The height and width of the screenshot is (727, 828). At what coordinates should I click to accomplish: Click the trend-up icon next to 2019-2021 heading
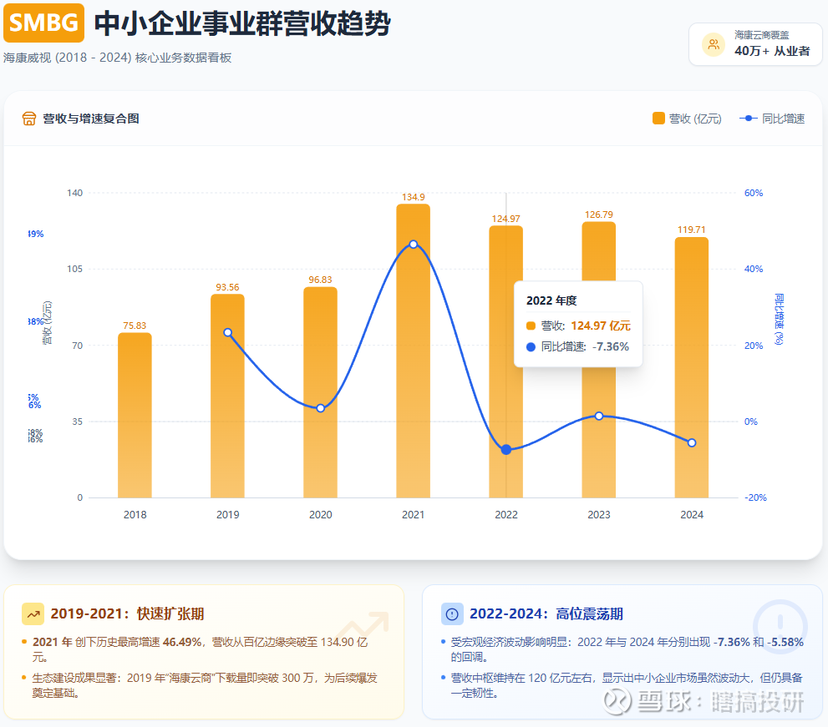(x=33, y=614)
